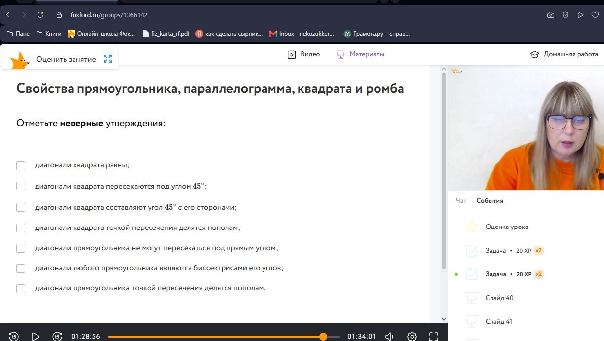Open video settings gear
The image size is (604, 341).
pos(412,337)
